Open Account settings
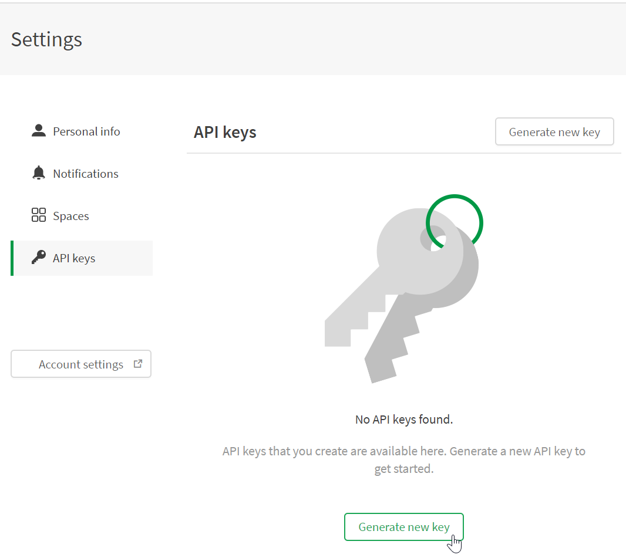 [81, 364]
